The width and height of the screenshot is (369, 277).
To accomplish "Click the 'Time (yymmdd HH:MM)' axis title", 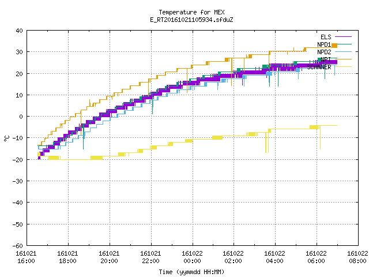I will [191, 272].
